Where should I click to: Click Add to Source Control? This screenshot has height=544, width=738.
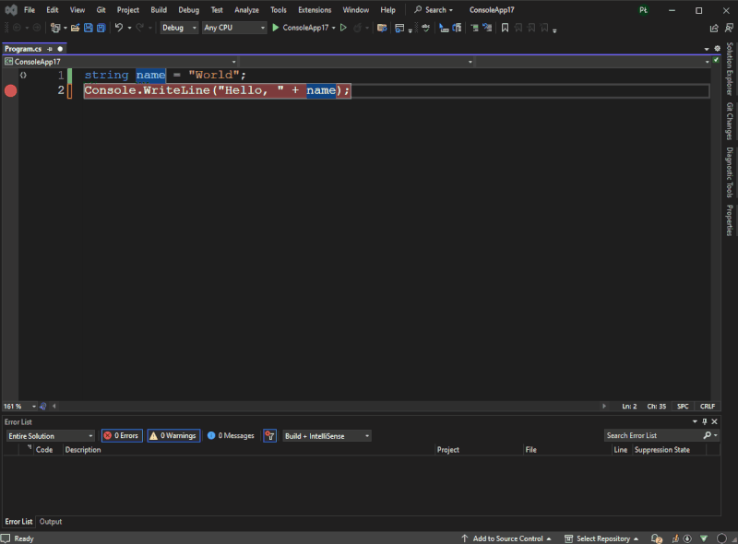pos(506,538)
